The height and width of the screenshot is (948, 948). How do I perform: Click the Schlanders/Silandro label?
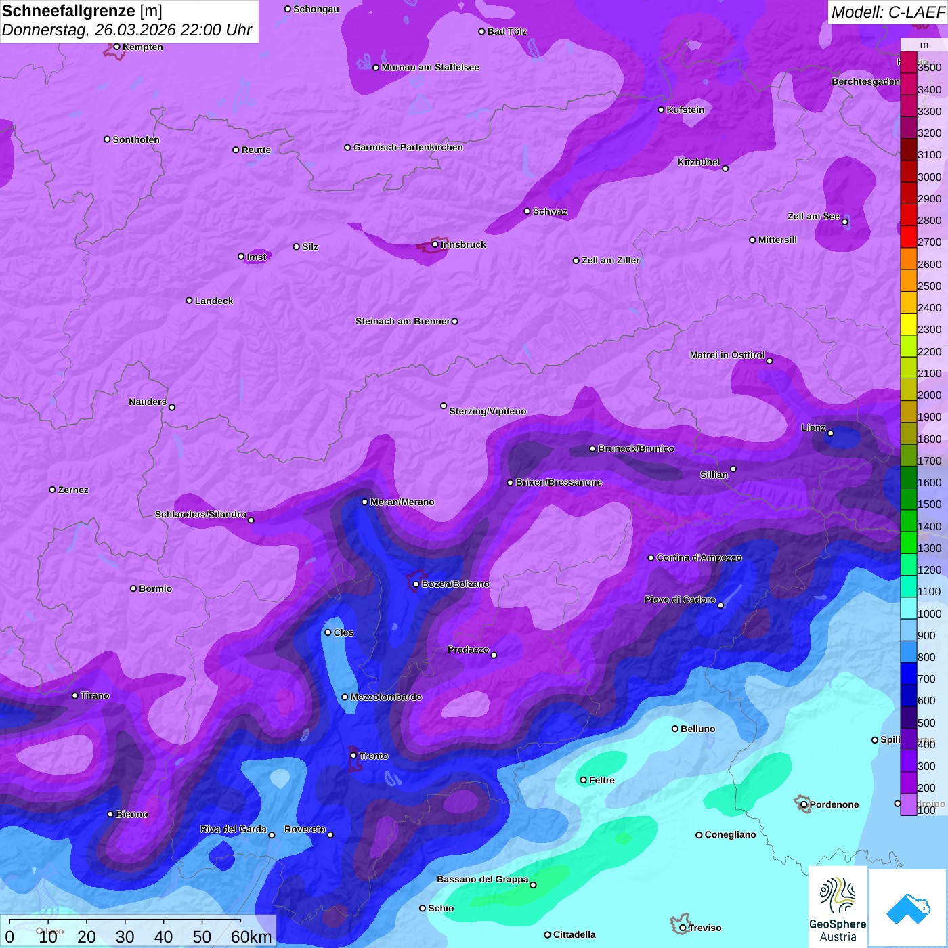point(200,514)
